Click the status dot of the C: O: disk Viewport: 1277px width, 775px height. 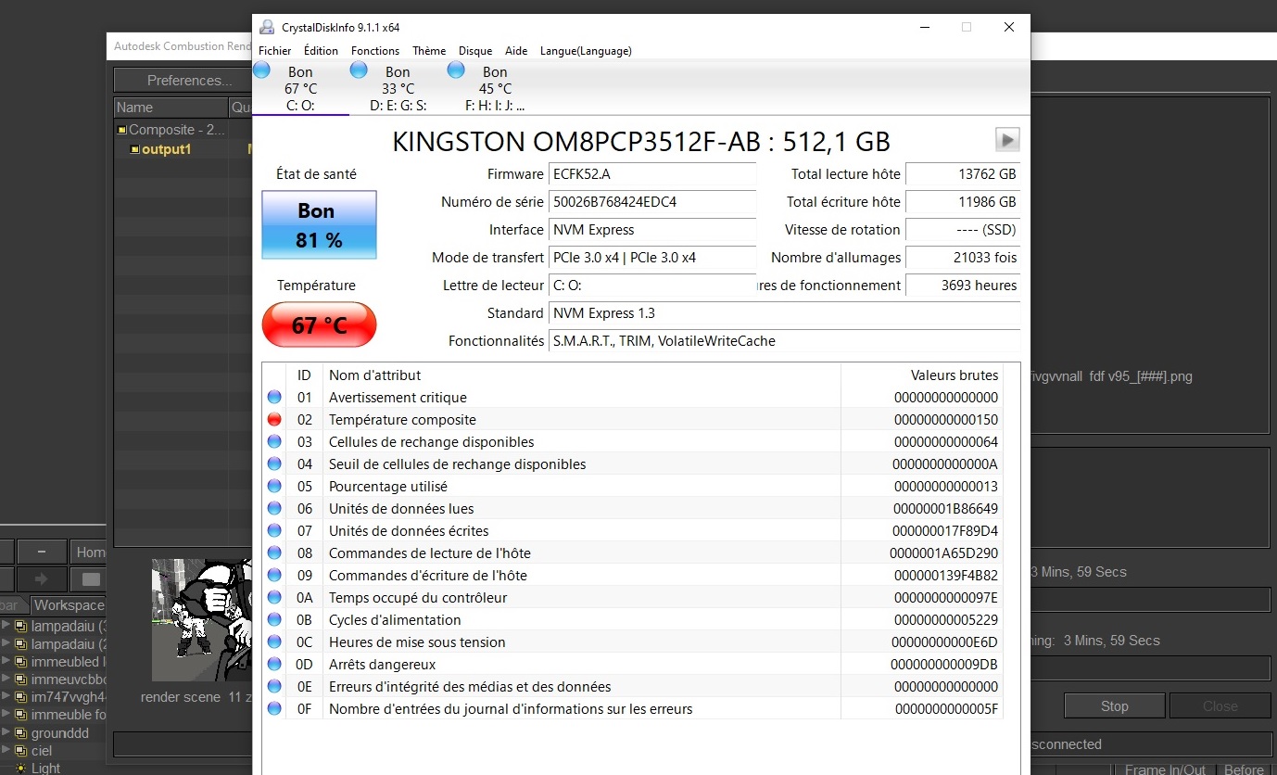tap(262, 70)
